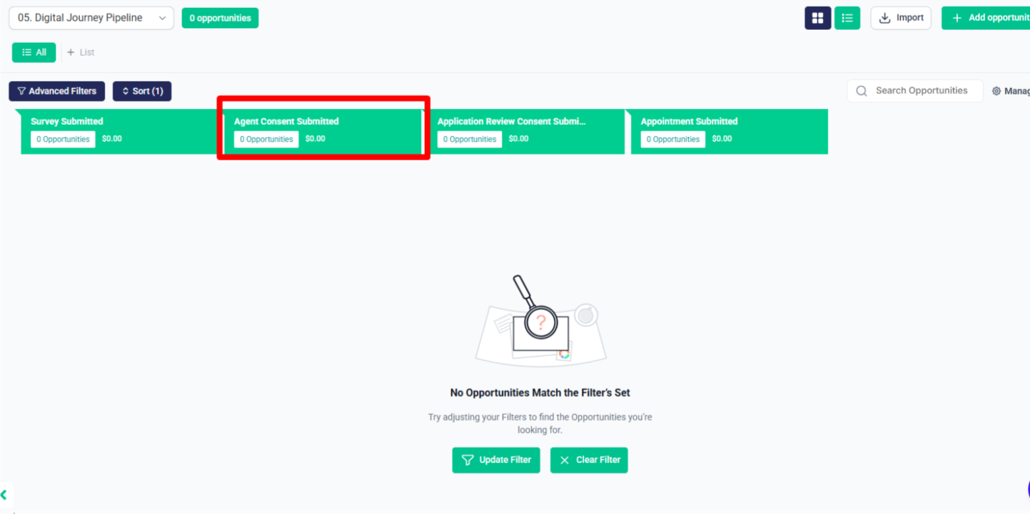Open Advanced Filters

[57, 91]
